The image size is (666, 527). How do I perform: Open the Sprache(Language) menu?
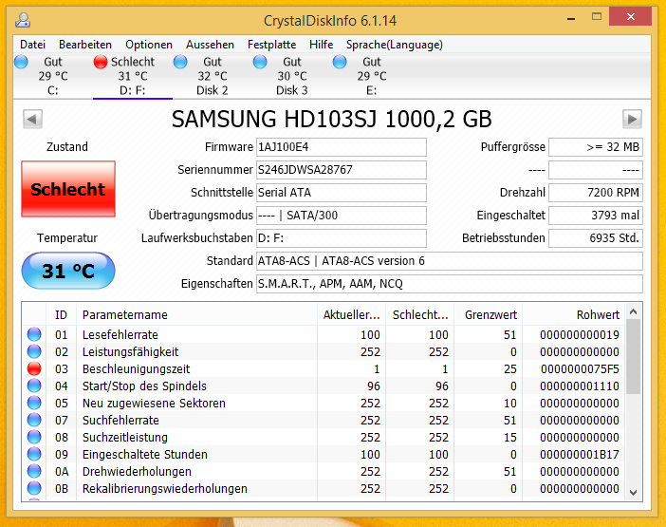394,45
